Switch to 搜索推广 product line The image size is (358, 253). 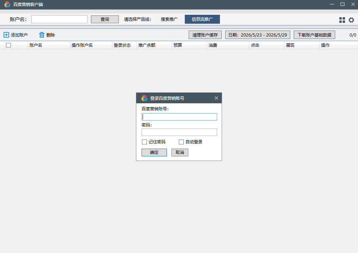(x=169, y=19)
